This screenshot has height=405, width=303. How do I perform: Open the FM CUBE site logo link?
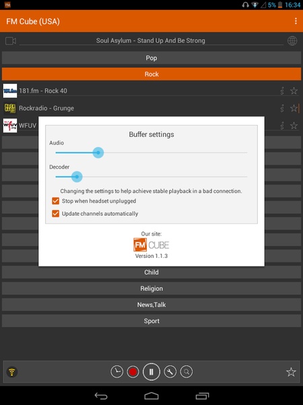(x=151, y=245)
